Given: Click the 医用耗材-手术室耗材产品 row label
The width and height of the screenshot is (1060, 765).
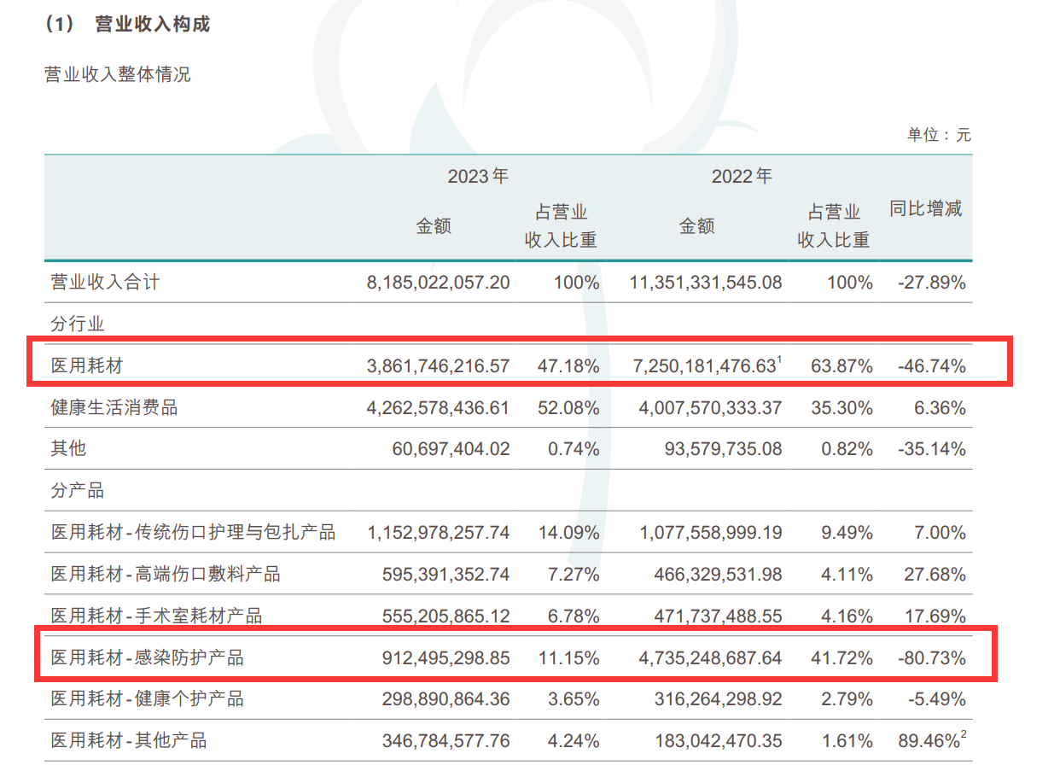Looking at the screenshot, I should click(156, 616).
